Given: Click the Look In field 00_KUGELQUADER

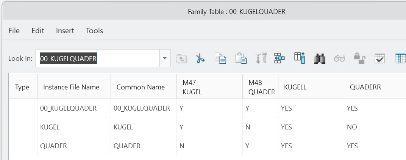Looking at the screenshot, I should tap(97, 58).
